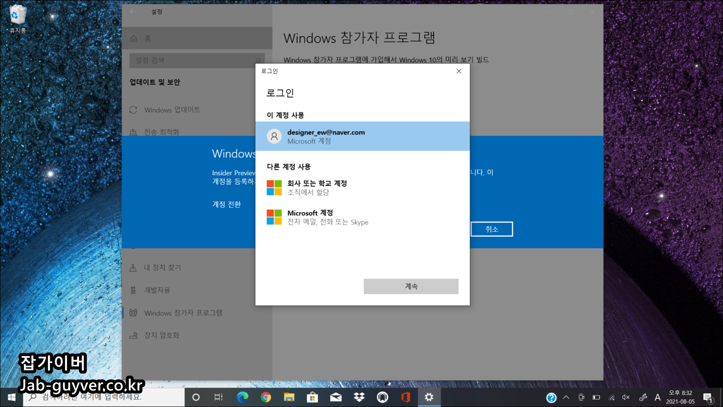The width and height of the screenshot is (723, 407).
Task: Click the battery tray icon
Action: (596, 397)
